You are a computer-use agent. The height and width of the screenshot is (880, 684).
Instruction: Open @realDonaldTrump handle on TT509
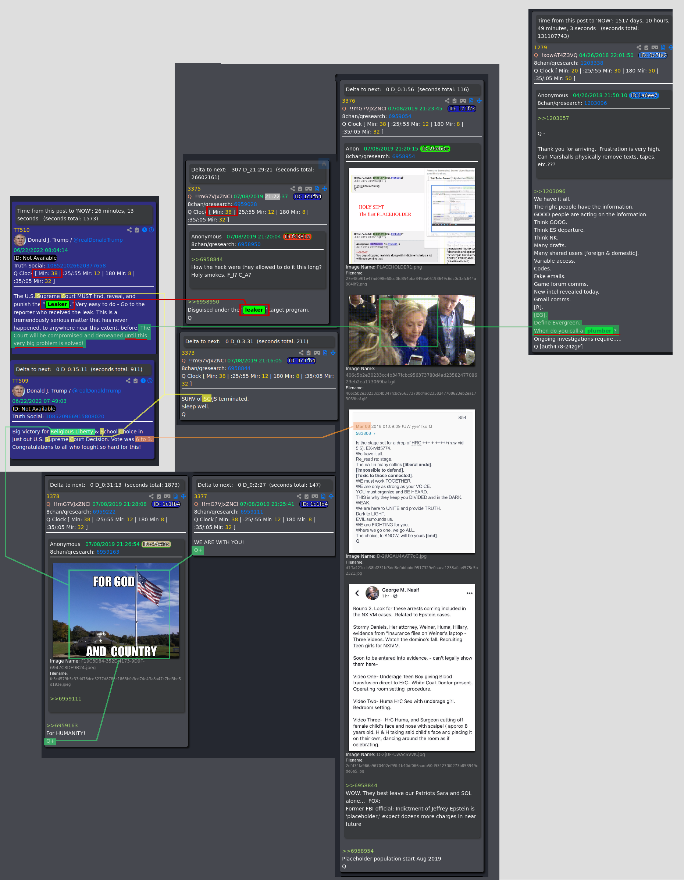click(97, 391)
